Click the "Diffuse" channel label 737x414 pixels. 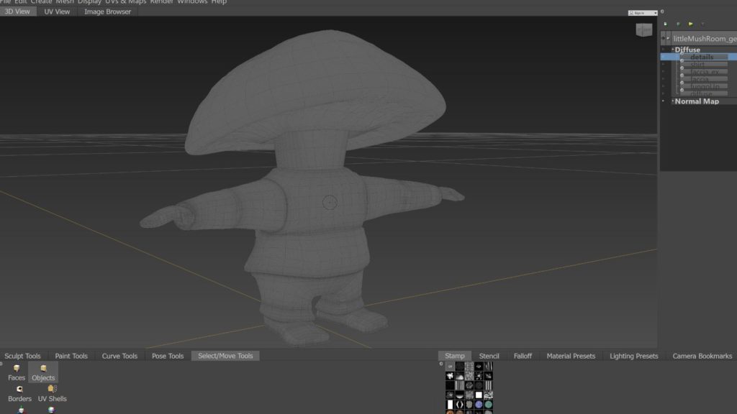coord(687,50)
